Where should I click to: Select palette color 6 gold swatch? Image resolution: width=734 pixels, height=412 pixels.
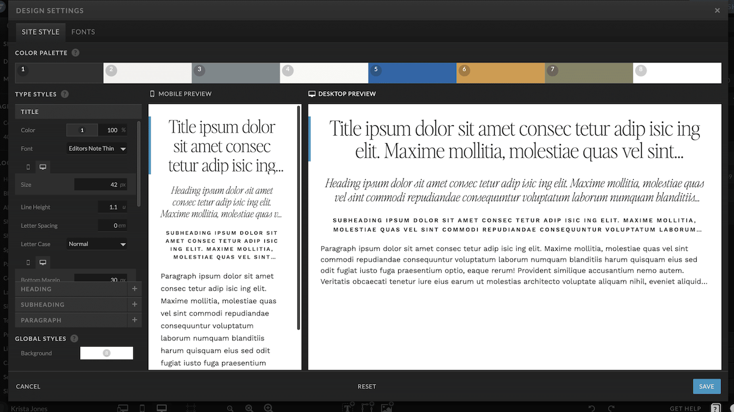500,73
